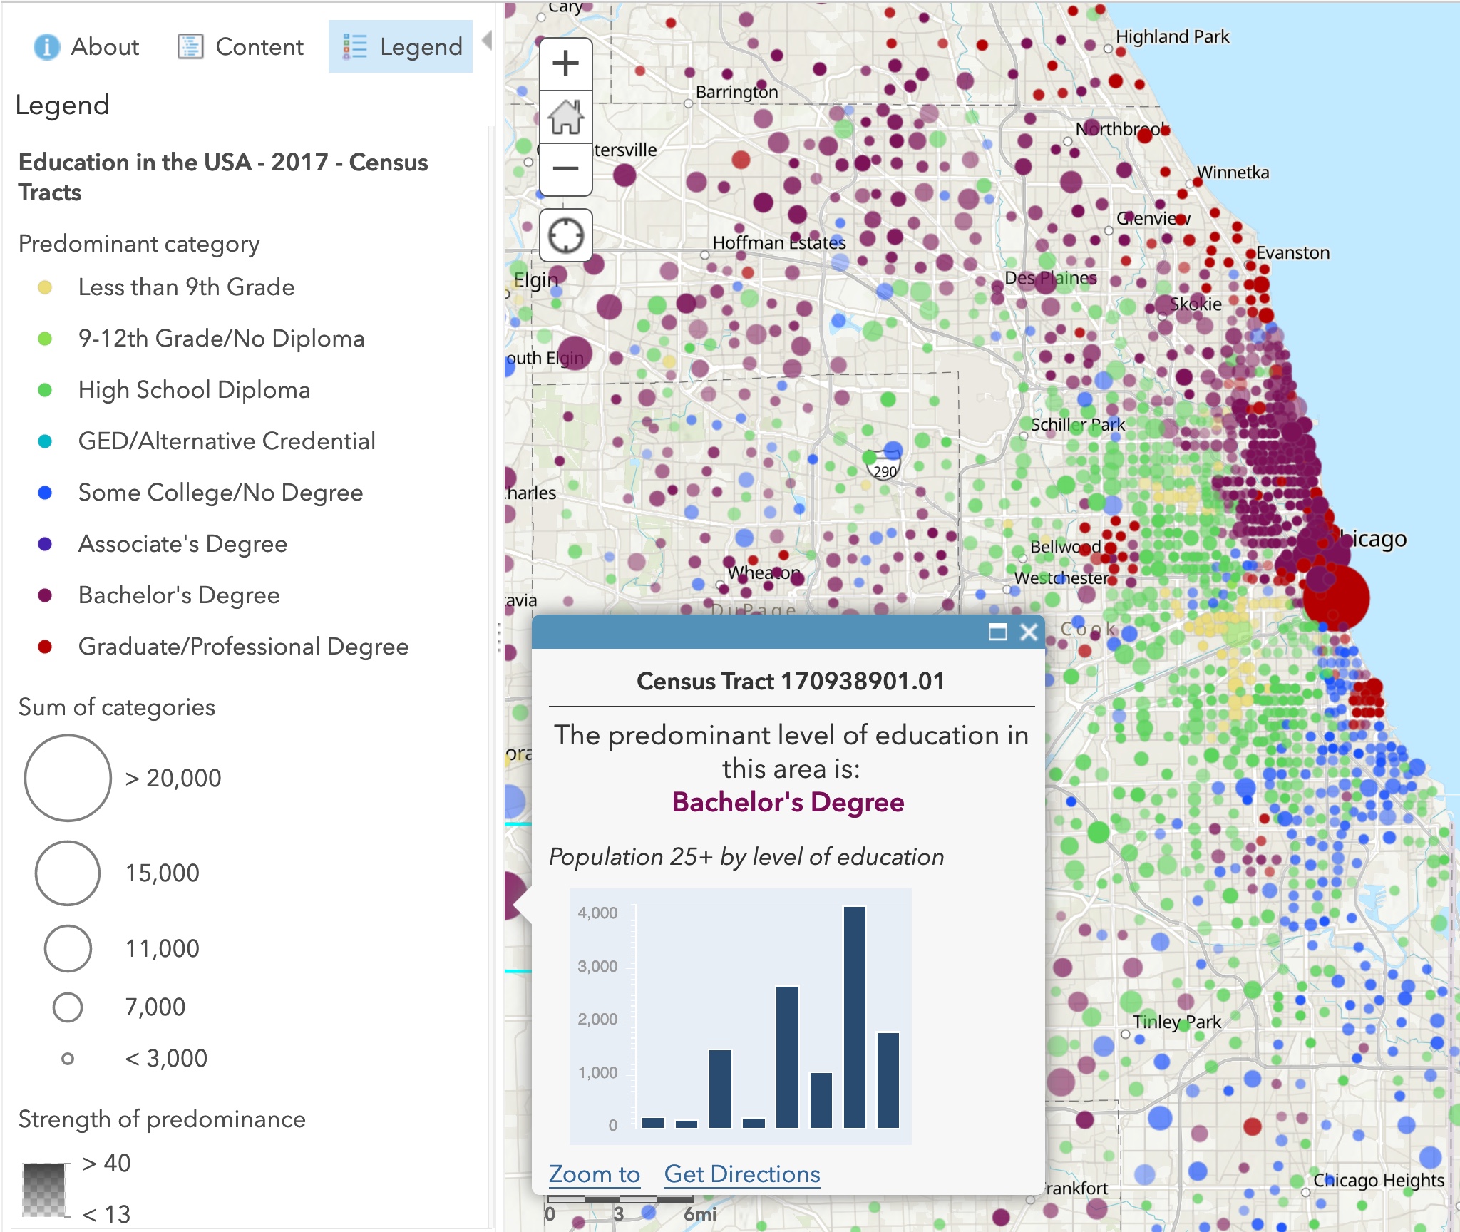Screen dimensions: 1460x1232
Task: Click the info circle icon beside About
Action: click(45, 46)
